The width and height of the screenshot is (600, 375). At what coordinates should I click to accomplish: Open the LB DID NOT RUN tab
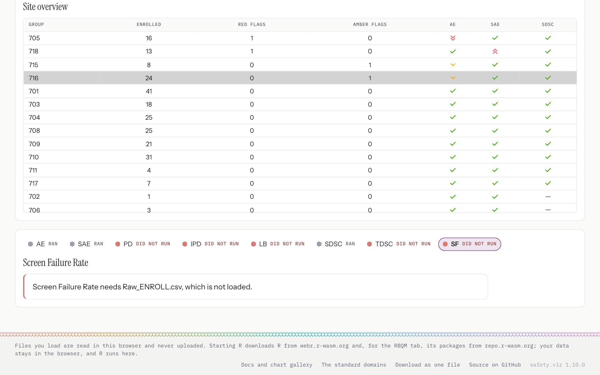coord(277,244)
